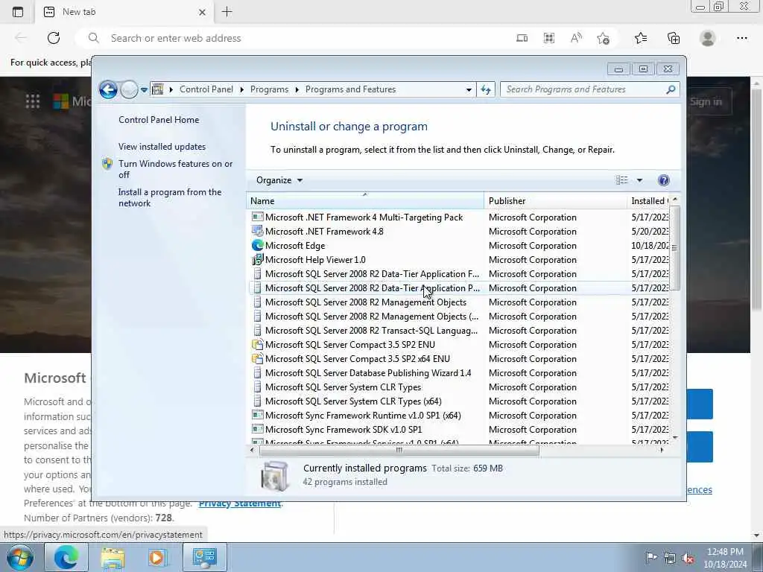
Task: Select SQL Server 2008 R2 Data-Tier Application F... row
Action: coord(459,274)
